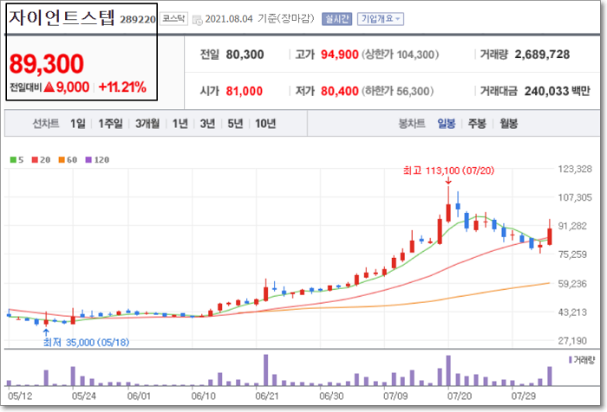Click the 59,236 price axis label
The width and height of the screenshot is (607, 412).
(572, 284)
